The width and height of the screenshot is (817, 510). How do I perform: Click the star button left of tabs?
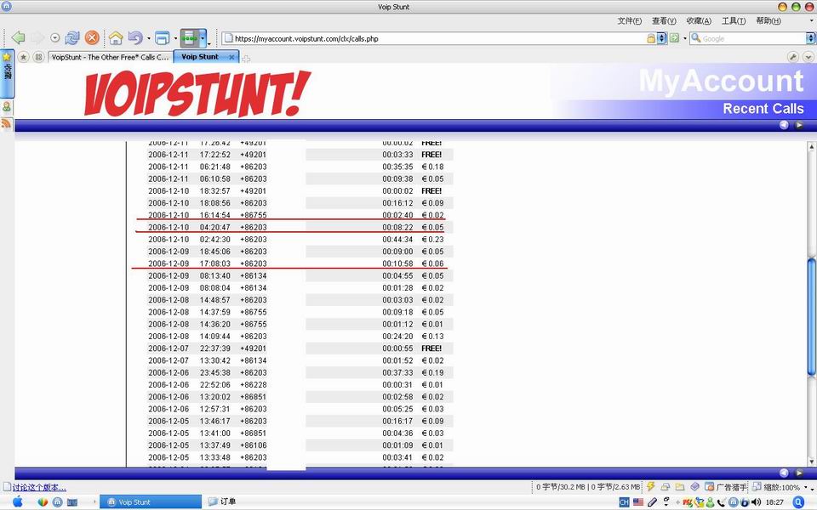point(24,57)
